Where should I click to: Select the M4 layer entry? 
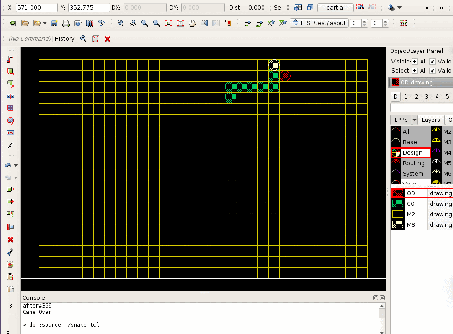[x=442, y=152]
